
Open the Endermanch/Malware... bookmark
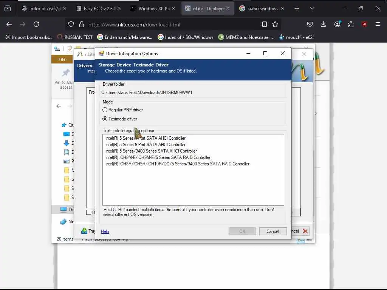click(125, 37)
